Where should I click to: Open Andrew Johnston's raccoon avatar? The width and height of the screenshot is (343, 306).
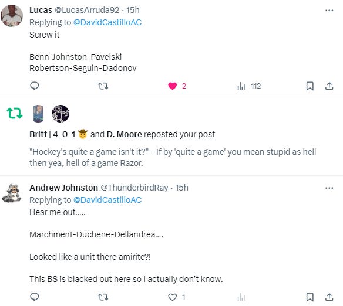coord(12,193)
